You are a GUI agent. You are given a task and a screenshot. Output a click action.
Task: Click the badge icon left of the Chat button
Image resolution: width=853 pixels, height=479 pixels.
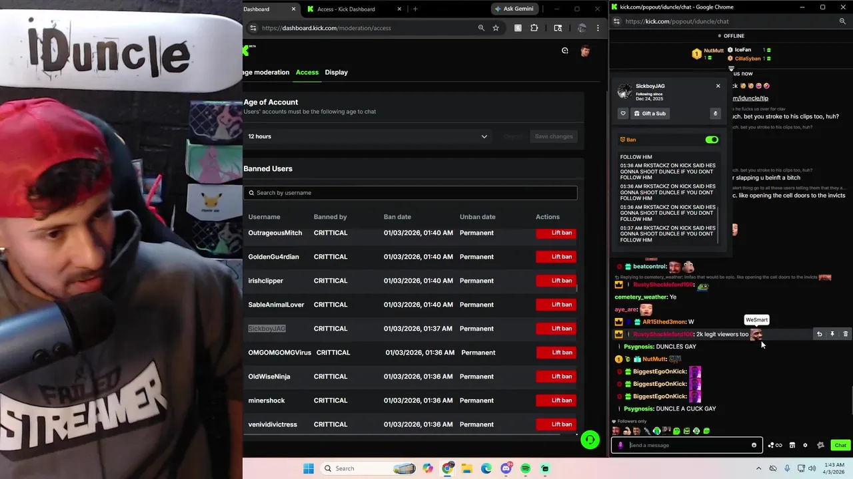(x=820, y=445)
